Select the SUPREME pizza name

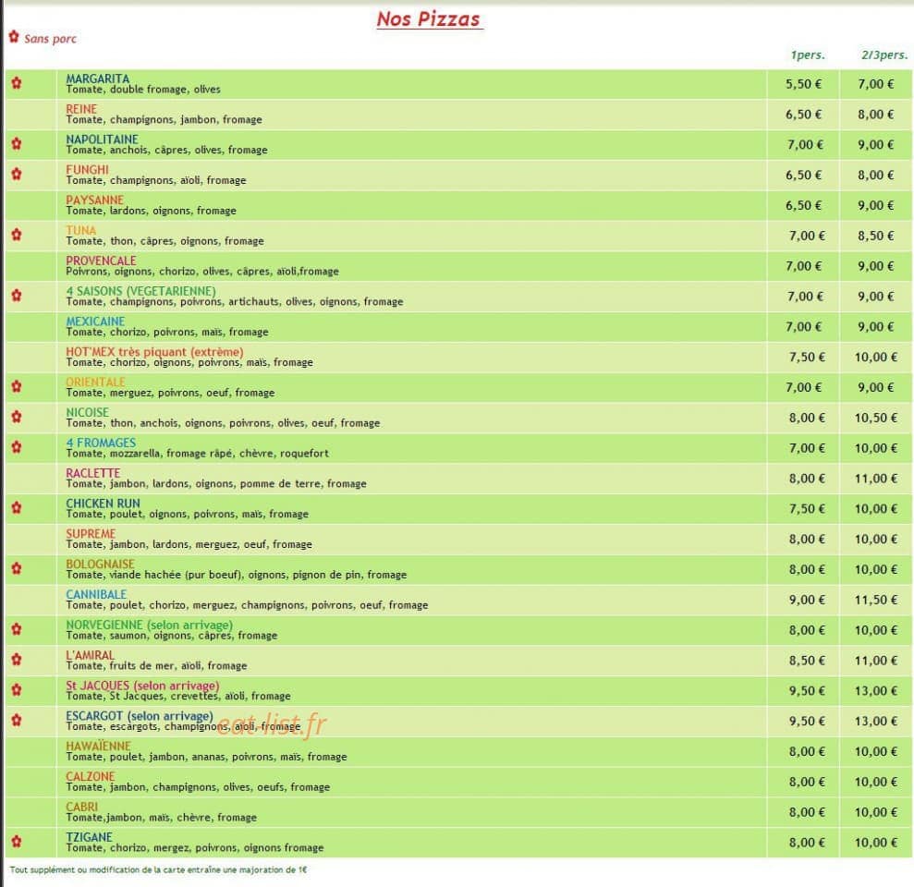[91, 533]
